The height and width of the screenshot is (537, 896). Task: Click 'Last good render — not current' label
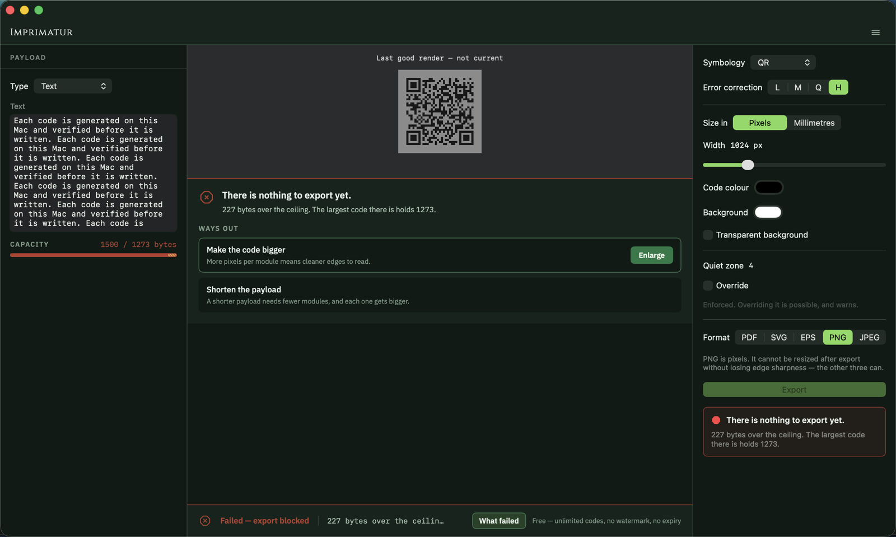pyautogui.click(x=440, y=58)
